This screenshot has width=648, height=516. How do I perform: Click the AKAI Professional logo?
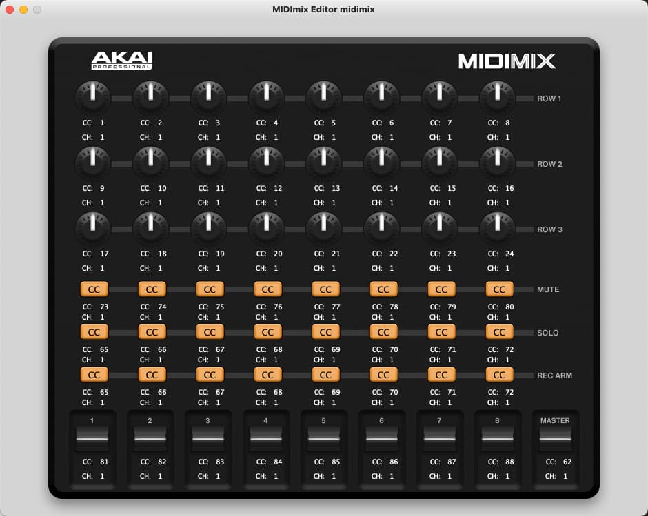[122, 61]
